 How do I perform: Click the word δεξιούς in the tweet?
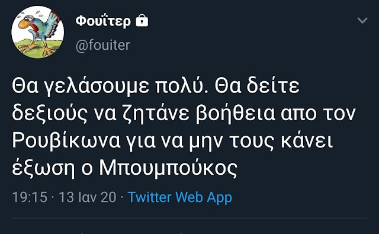coord(50,114)
